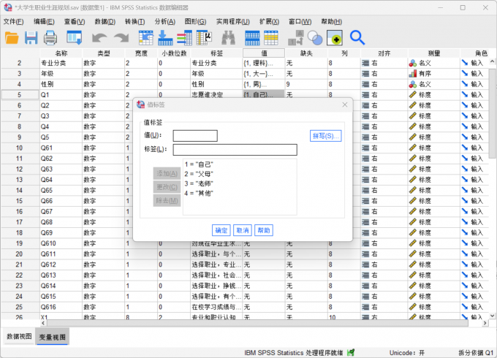
Task: Open the 拼写(S)... spelling button
Action: (x=325, y=136)
